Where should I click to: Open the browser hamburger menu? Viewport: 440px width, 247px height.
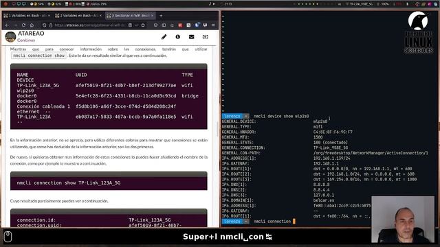[213, 25]
